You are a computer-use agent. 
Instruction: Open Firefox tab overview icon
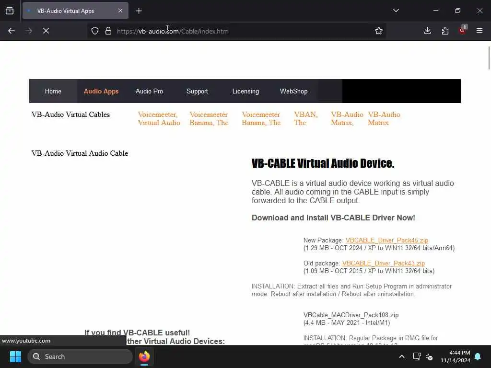point(10,11)
